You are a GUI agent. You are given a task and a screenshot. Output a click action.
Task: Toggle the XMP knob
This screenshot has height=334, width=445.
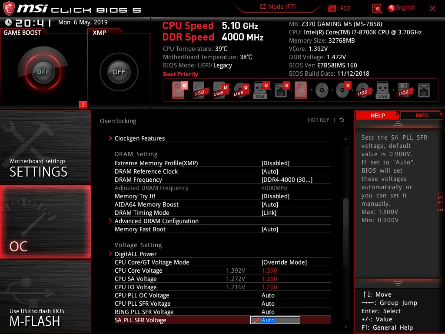119,72
